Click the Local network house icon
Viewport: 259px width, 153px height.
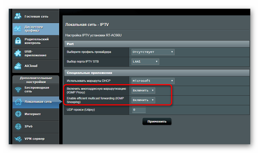[18, 102]
